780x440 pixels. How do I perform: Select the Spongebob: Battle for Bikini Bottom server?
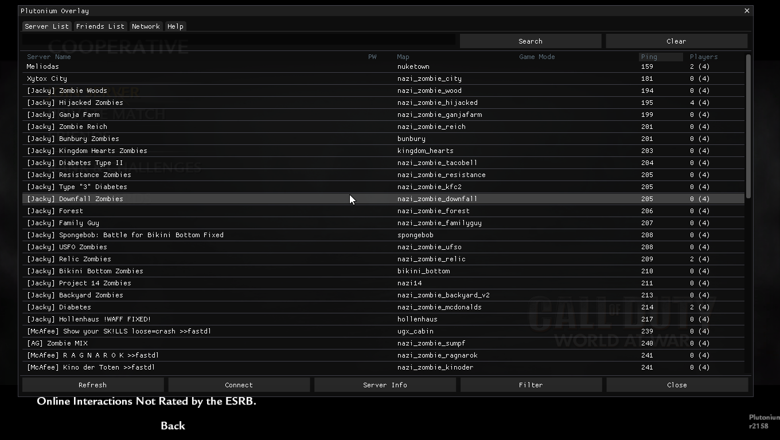point(383,235)
